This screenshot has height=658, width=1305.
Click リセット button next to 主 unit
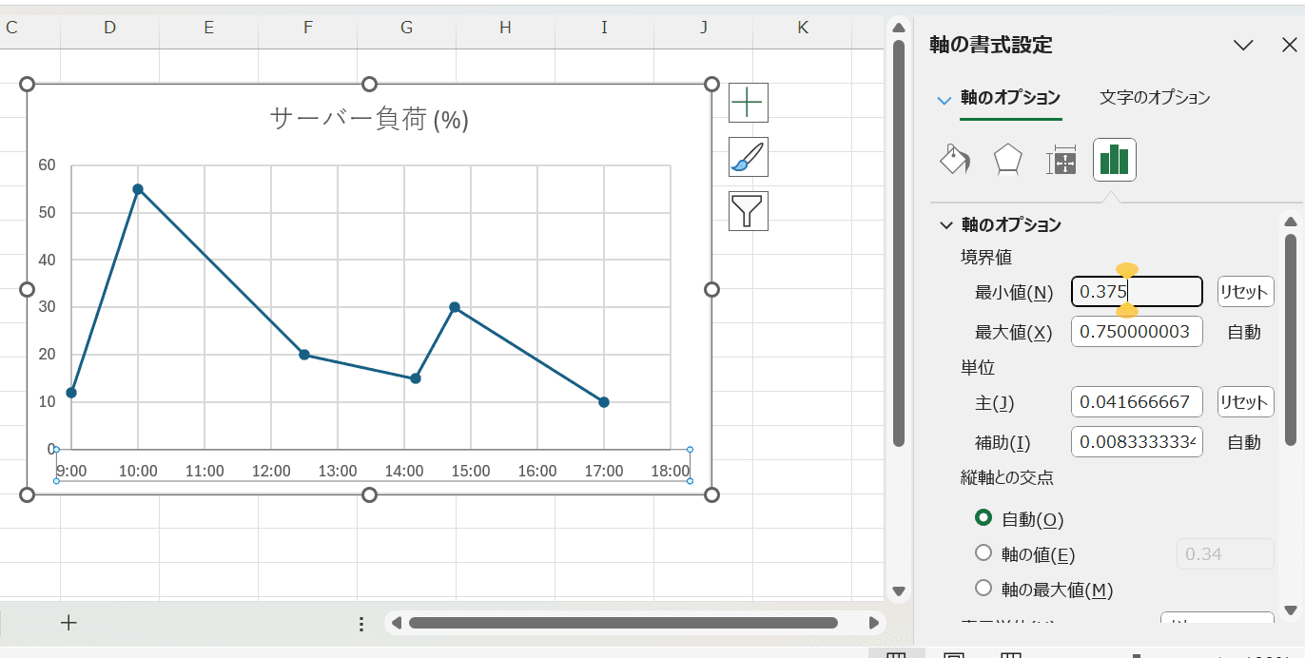click(1245, 402)
